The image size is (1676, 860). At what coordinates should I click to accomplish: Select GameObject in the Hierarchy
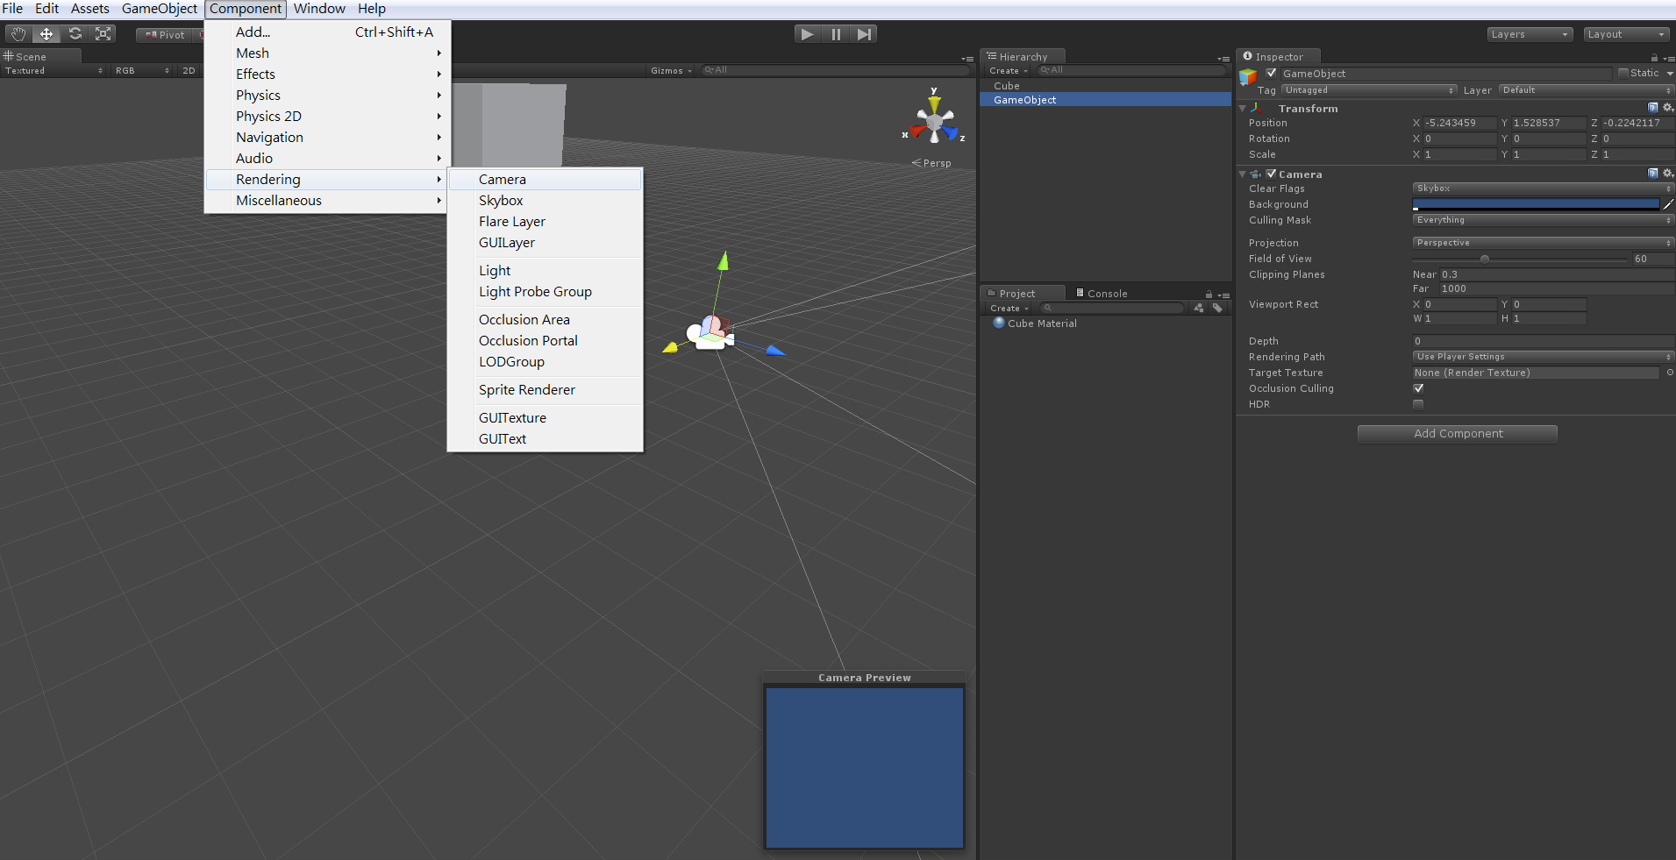click(1023, 99)
